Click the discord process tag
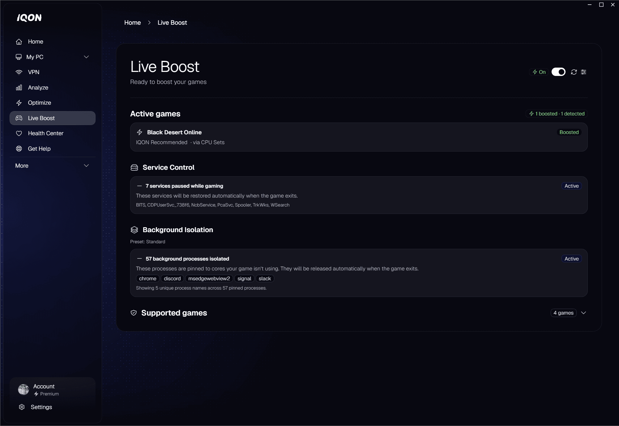This screenshot has width=619, height=426. tap(172, 278)
